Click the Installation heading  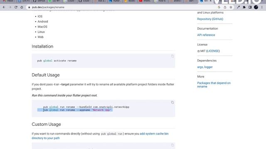point(42,46)
